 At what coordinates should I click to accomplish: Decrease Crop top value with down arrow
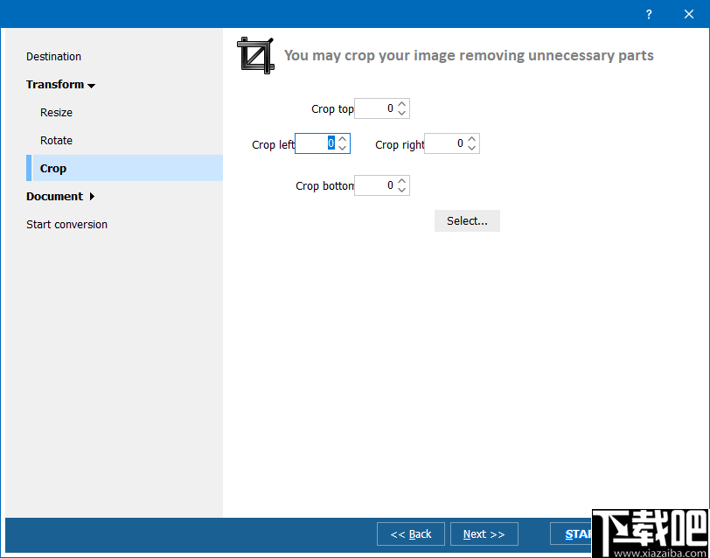pyautogui.click(x=402, y=113)
